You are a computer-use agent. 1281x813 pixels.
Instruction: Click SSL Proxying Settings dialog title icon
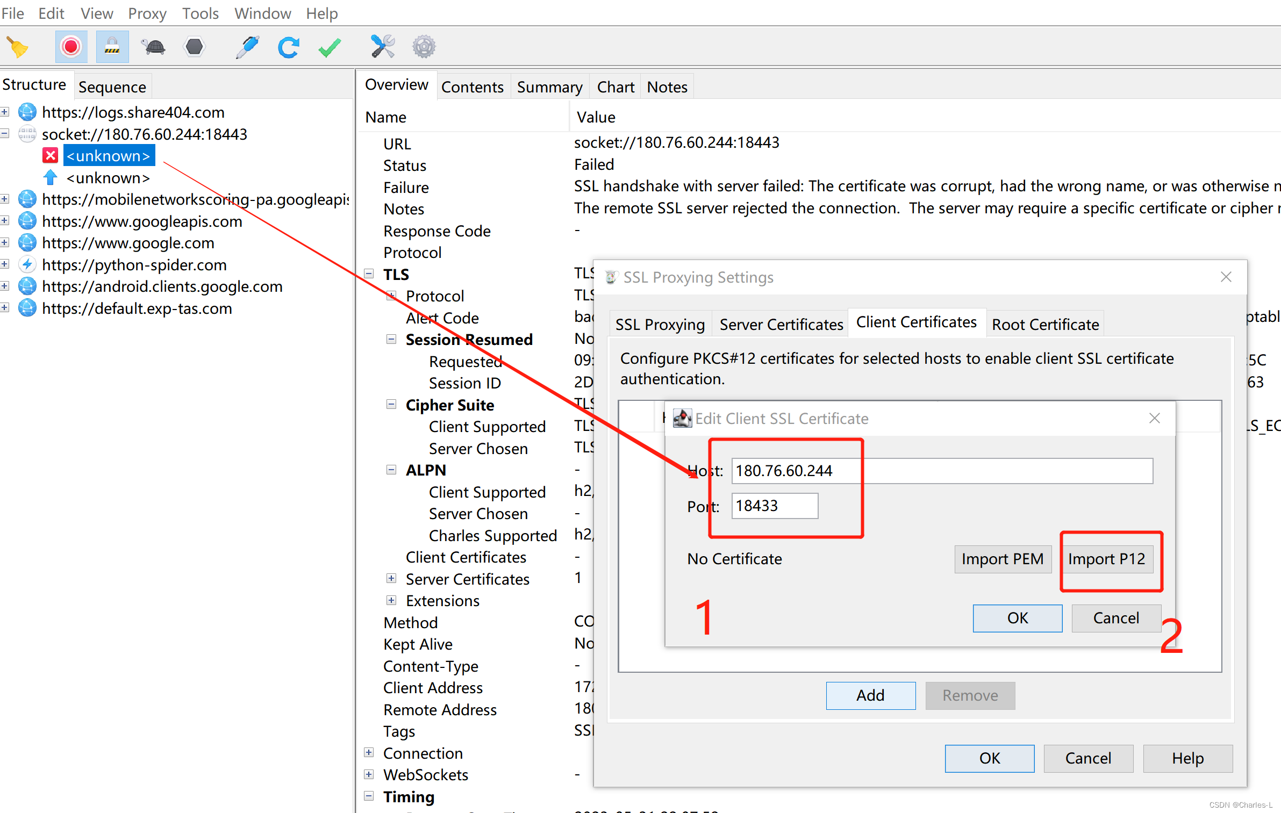[x=611, y=277]
